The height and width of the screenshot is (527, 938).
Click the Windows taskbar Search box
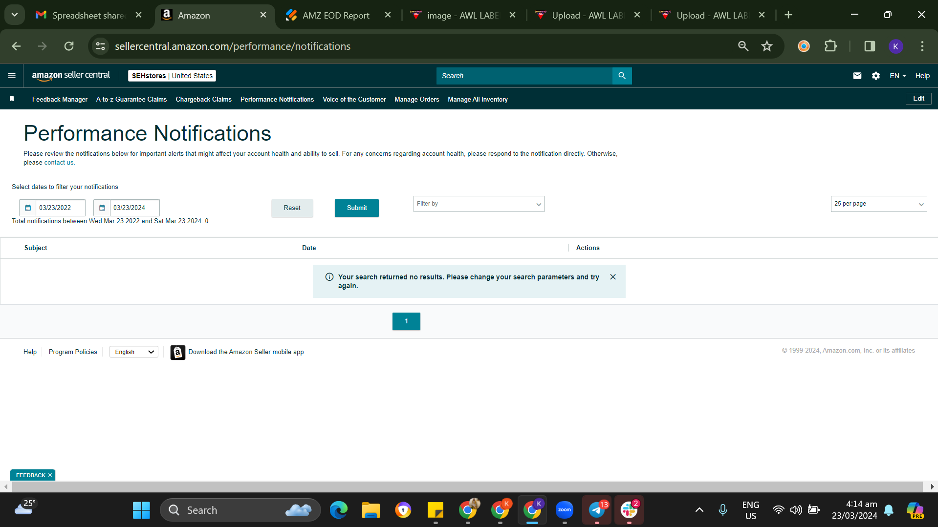coord(240,510)
